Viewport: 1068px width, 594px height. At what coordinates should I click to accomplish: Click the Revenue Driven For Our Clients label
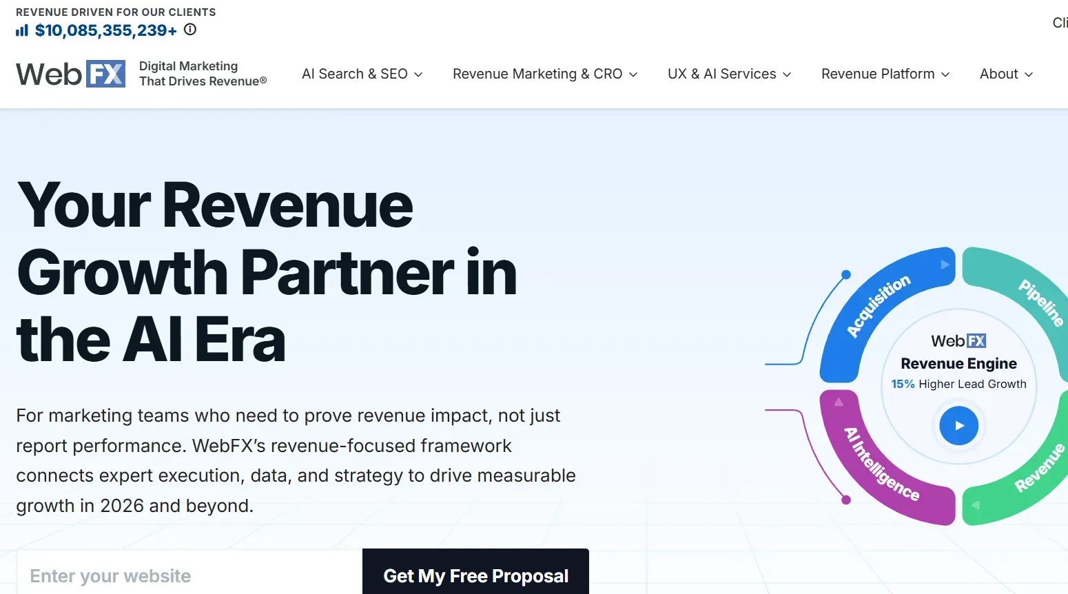116,12
